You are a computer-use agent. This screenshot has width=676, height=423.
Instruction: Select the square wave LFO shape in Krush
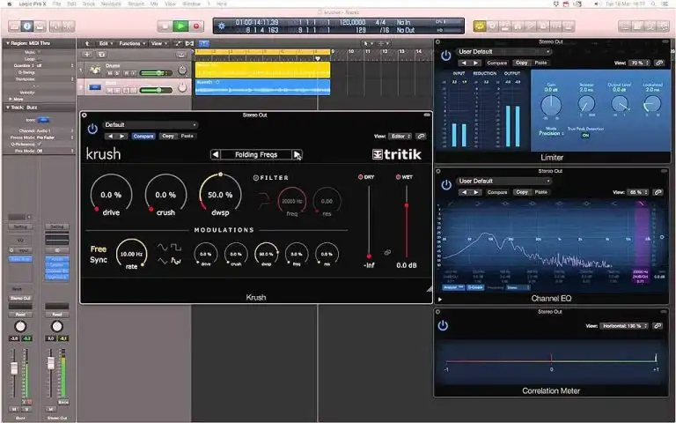(176, 248)
